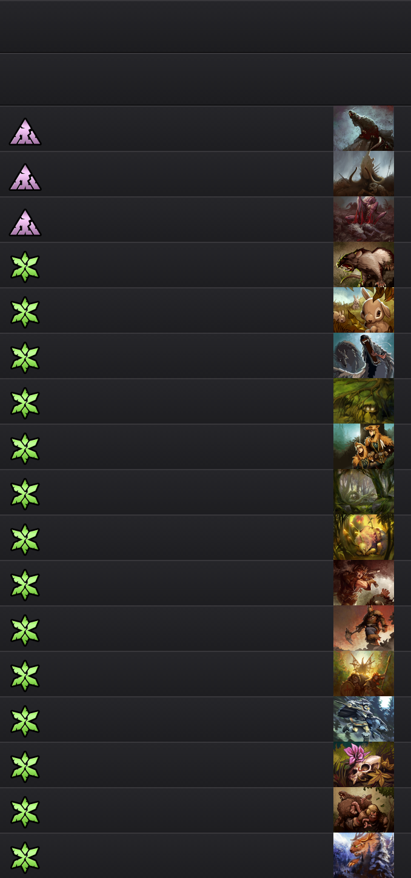Click the green leaf icon beside the bunny artwork
411x878 pixels.
tap(25, 312)
